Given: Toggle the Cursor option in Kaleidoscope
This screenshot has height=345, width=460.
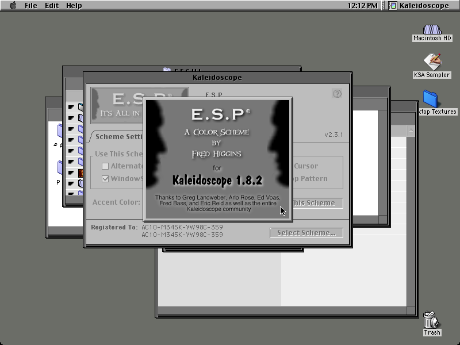Looking at the screenshot, I should coord(306,166).
